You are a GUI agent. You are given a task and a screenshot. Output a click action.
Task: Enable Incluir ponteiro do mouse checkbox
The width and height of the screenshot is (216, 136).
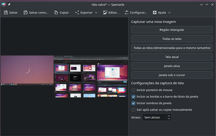click(133, 90)
